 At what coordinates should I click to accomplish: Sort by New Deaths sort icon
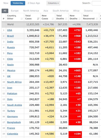[x=80, y=19]
